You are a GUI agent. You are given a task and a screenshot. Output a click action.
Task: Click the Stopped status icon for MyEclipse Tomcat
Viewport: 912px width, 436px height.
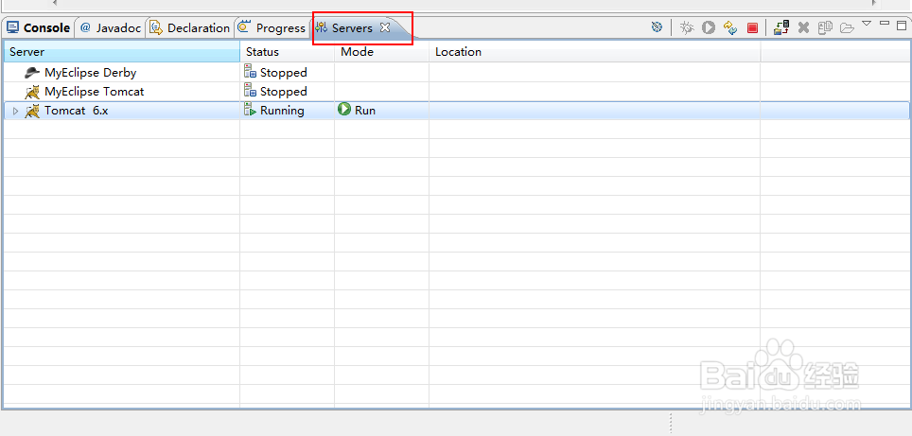[x=250, y=91]
